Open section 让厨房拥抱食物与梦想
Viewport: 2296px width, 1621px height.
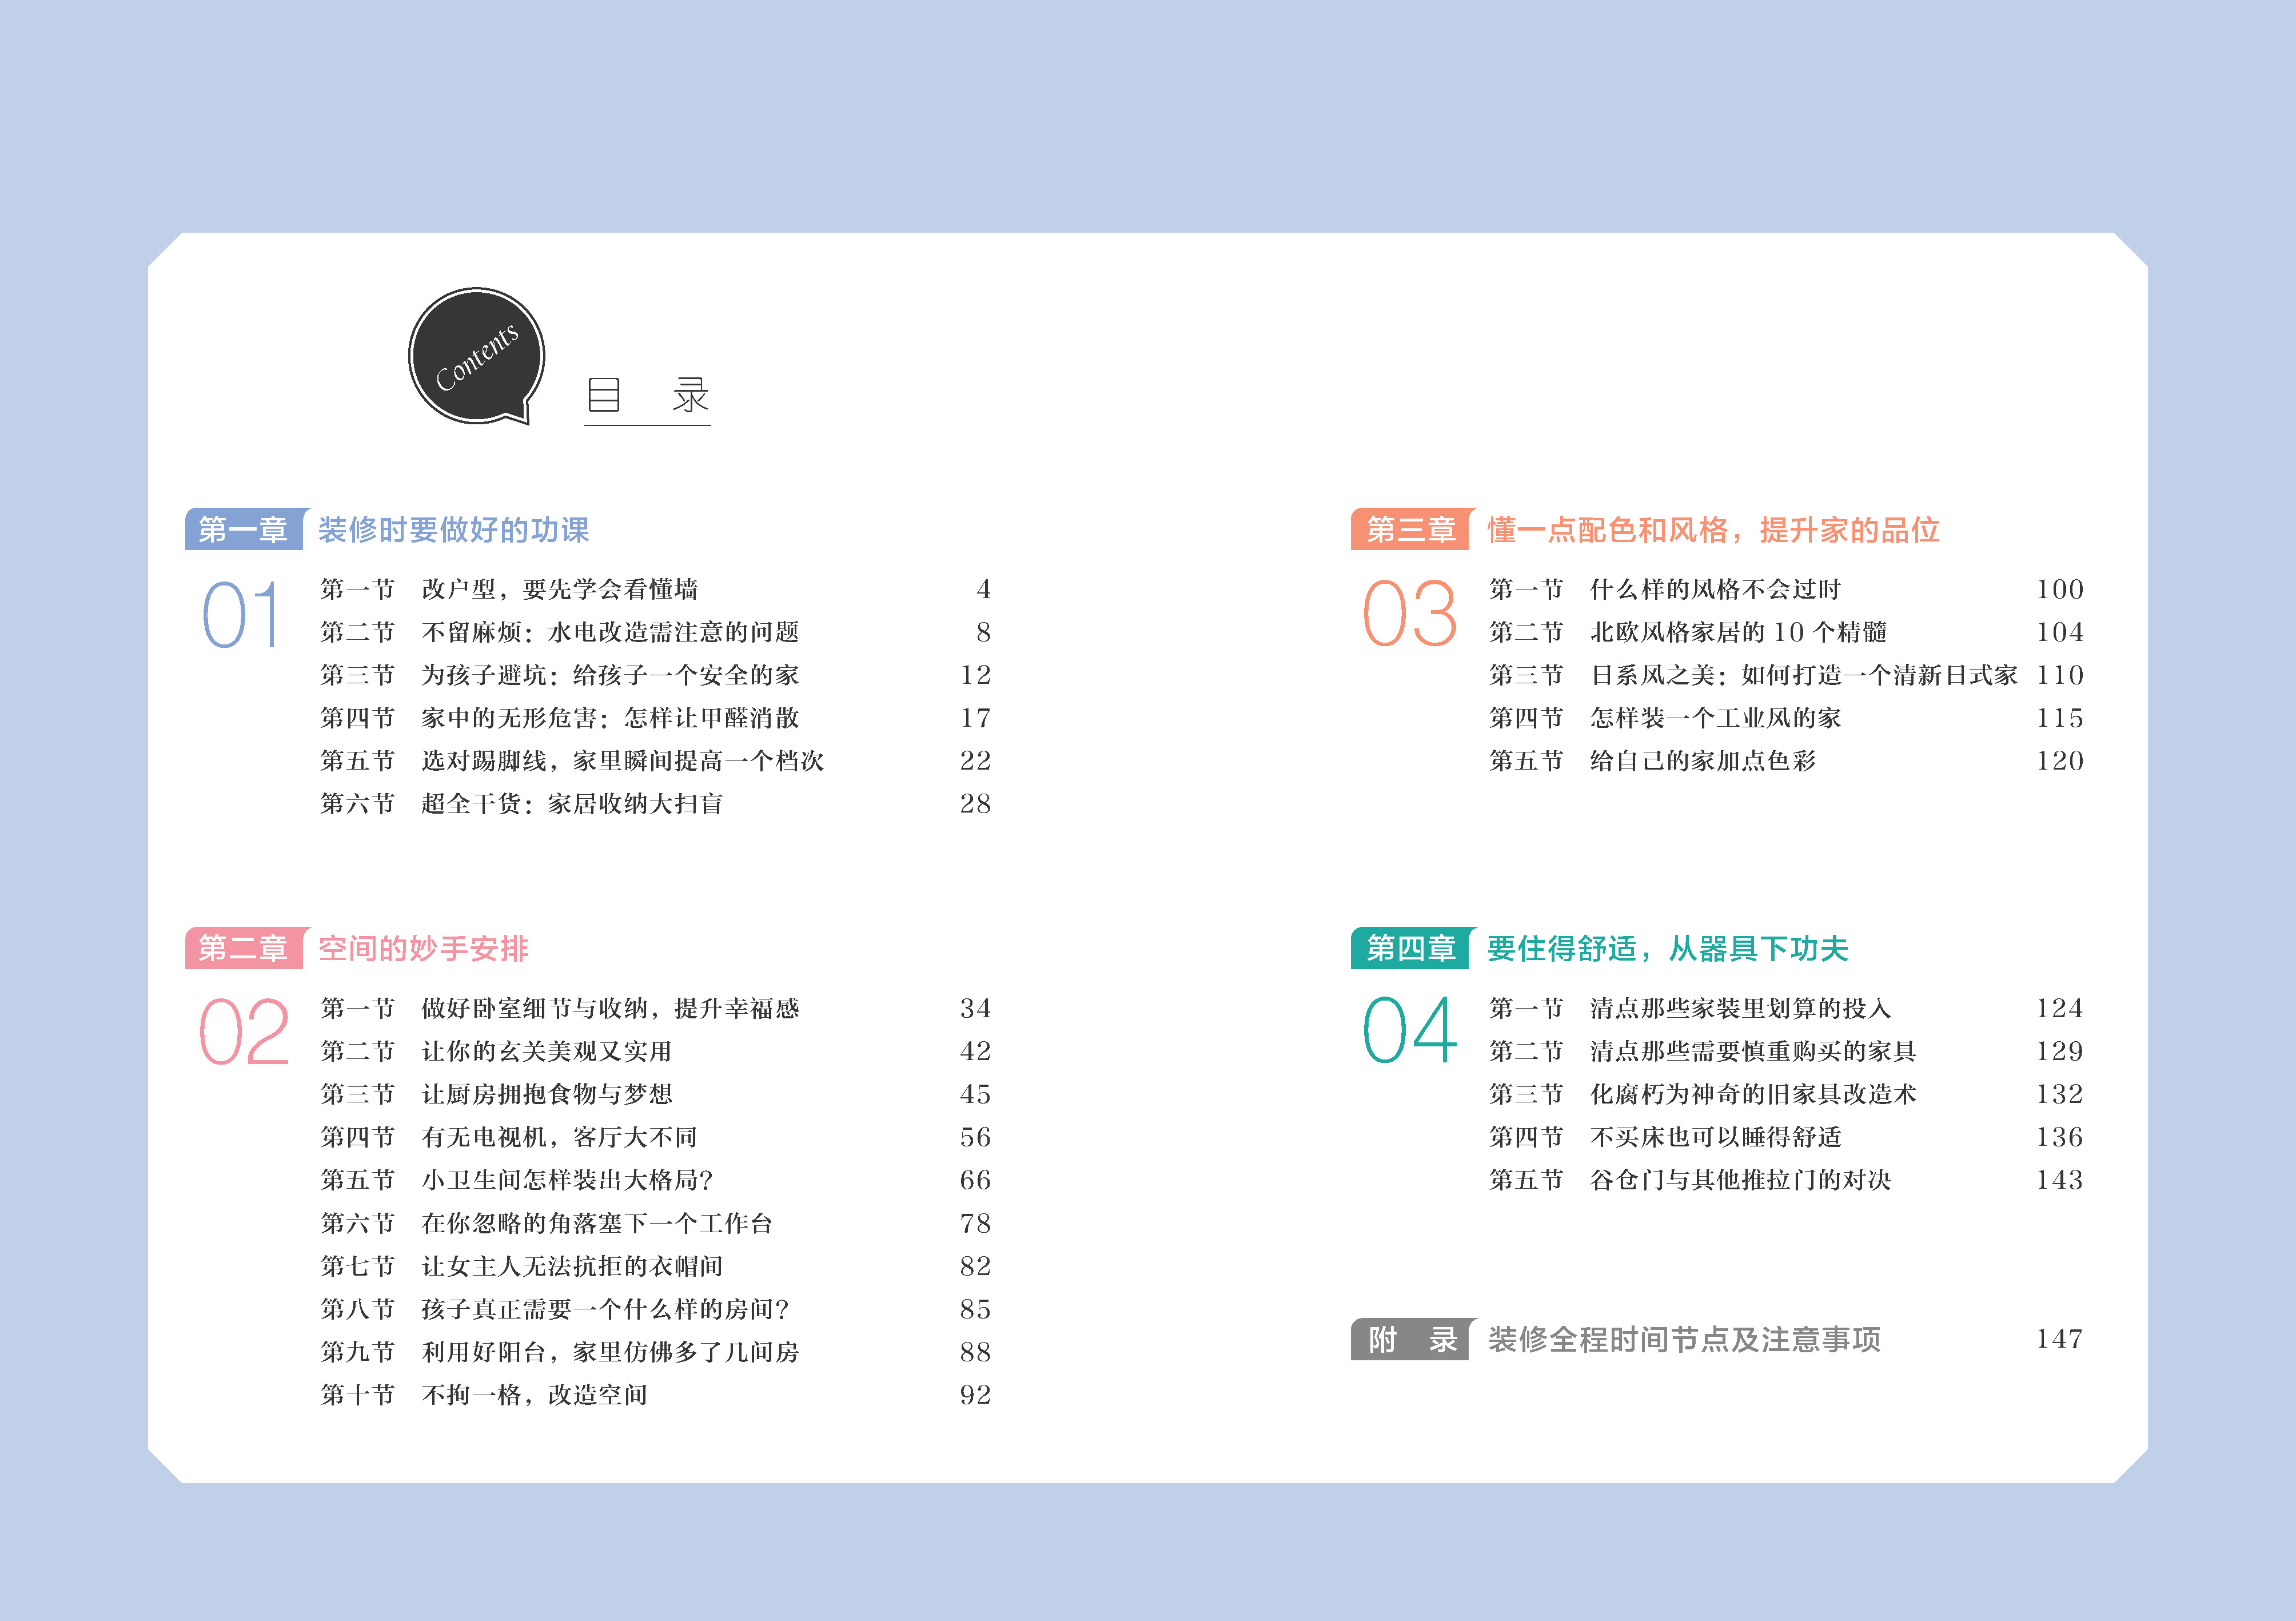tap(547, 1094)
